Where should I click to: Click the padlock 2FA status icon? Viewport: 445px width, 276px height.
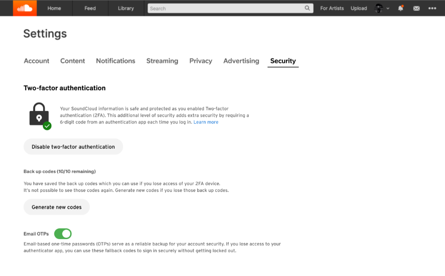pyautogui.click(x=39, y=115)
